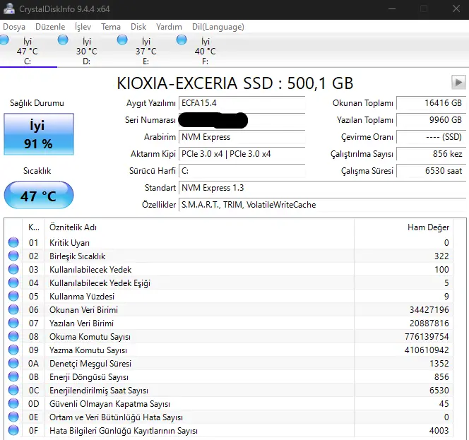
Task: Click status orb for 08 Okuma Komutu Sayısı
Action: click(x=13, y=336)
